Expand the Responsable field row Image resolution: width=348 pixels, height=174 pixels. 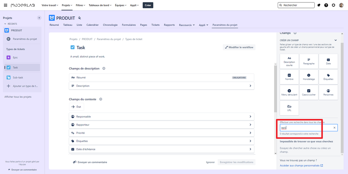click(162, 117)
